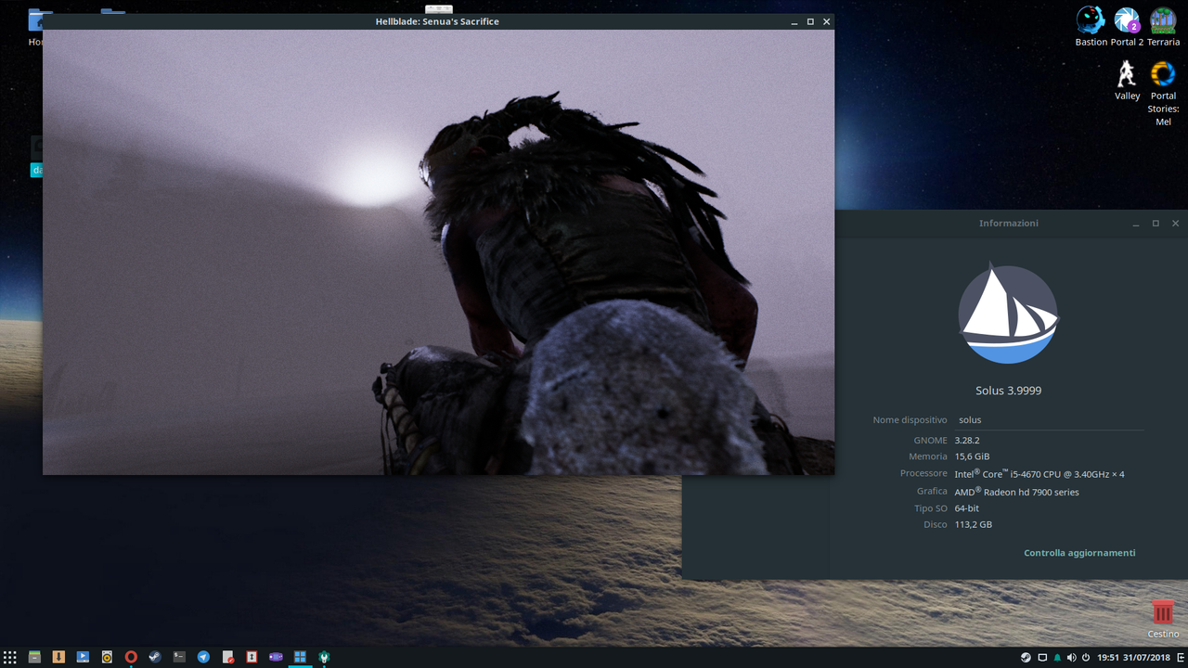1188x668 pixels.
Task: Click the Hellblade game viewport
Action: 438,252
